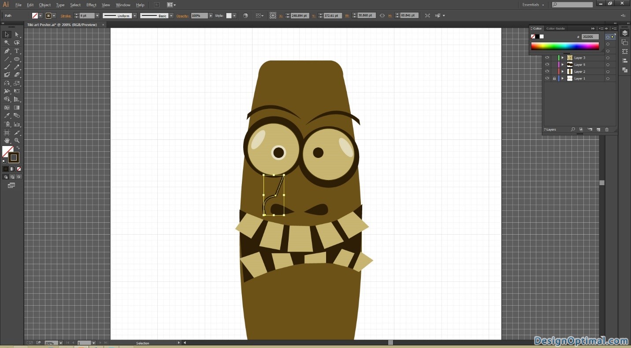
Task: Select the Magic Wand tool
Action: 7,43
